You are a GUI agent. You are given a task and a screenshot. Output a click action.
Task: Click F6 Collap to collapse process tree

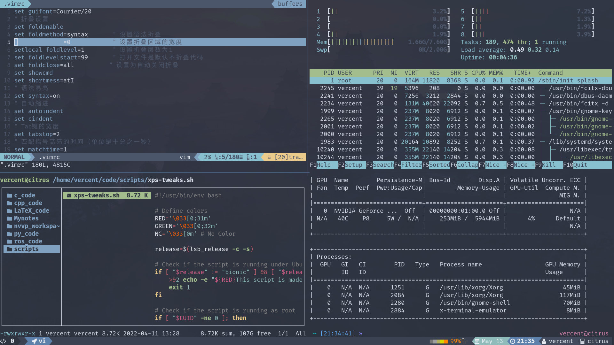pyautogui.click(x=467, y=165)
